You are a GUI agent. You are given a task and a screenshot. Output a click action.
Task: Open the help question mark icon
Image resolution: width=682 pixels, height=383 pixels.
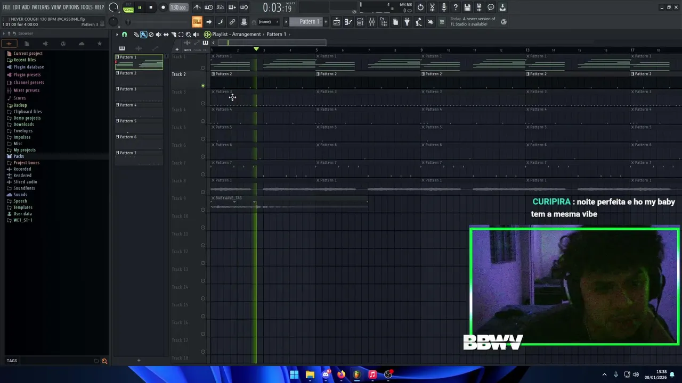[456, 7]
